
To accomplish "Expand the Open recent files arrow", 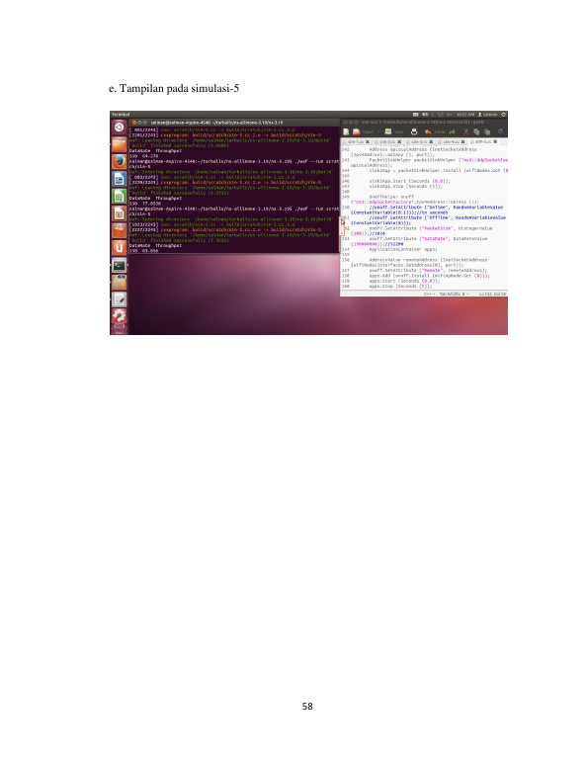I will tap(378, 131).
